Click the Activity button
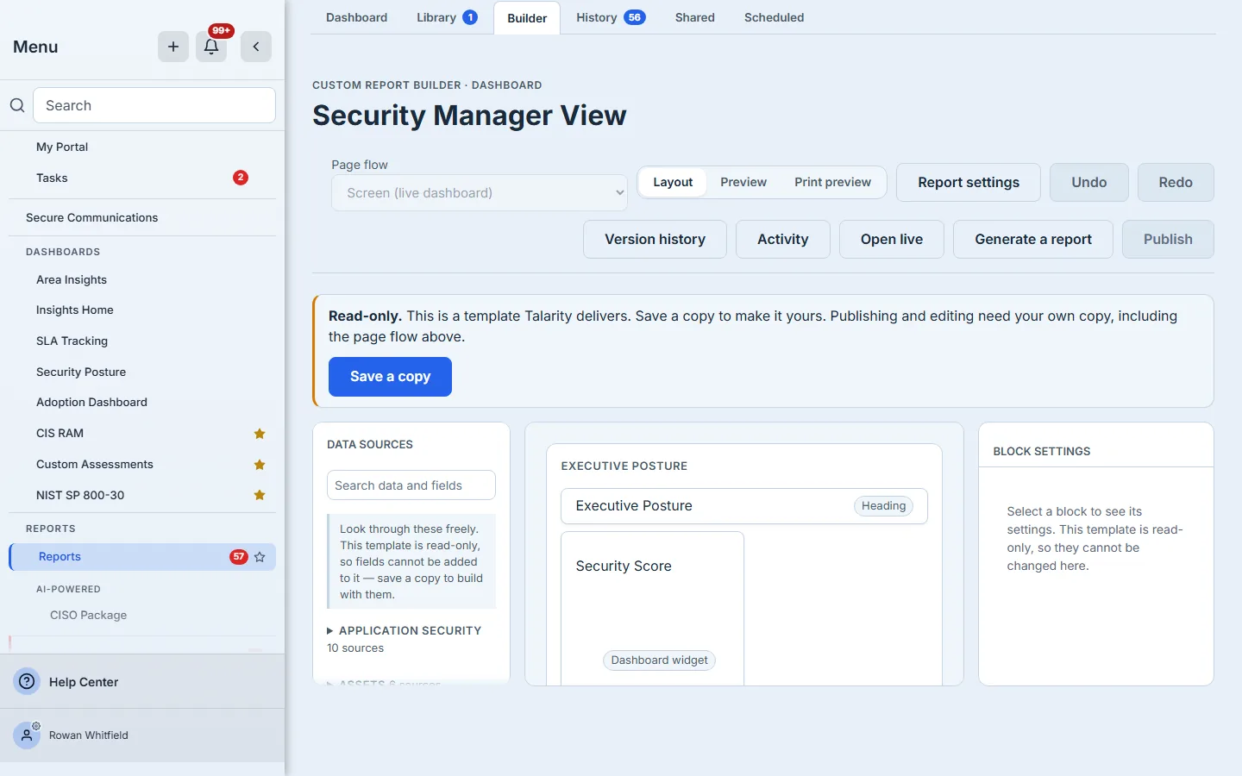The height and width of the screenshot is (776, 1242). tap(783, 240)
